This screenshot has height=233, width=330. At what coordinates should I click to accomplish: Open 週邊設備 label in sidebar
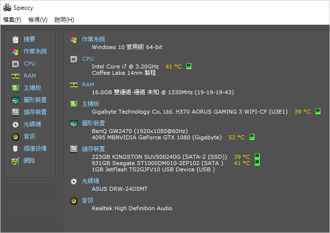pyautogui.click(x=35, y=149)
